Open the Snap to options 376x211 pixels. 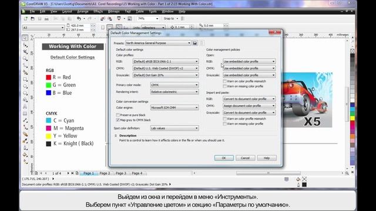171,19
